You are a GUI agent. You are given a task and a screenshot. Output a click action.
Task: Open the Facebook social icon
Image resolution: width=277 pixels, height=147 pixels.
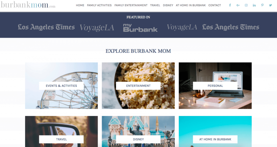[230, 5]
